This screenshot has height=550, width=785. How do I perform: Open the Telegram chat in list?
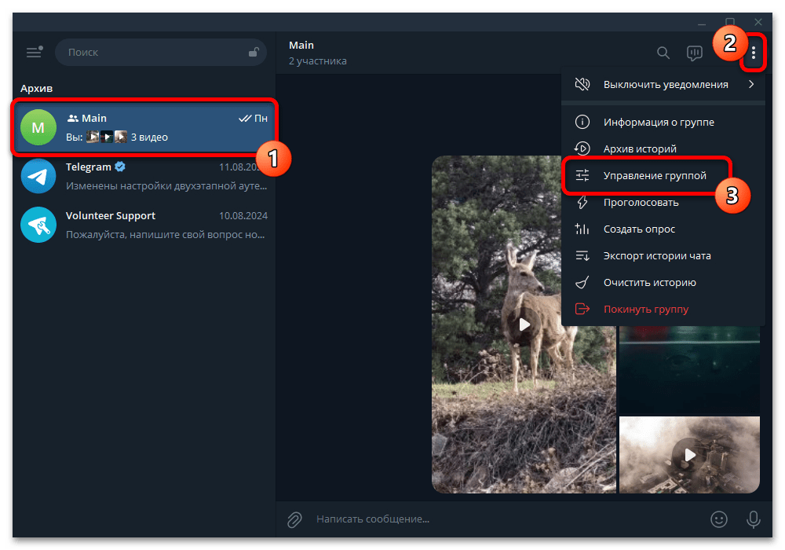click(x=144, y=176)
